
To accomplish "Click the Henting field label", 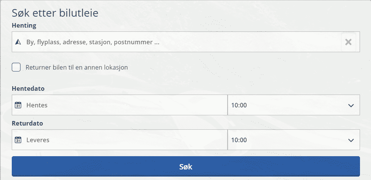I will pyautogui.click(x=24, y=26).
